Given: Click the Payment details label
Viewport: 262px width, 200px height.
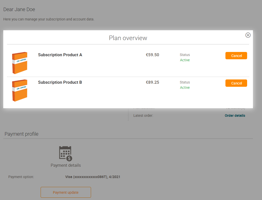Looking at the screenshot, I should click(66, 165).
